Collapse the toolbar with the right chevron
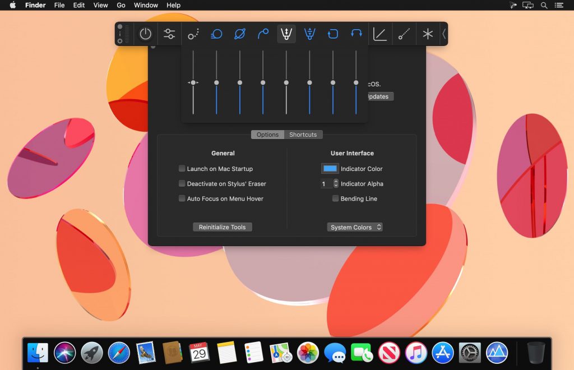574x370 pixels. (x=444, y=34)
